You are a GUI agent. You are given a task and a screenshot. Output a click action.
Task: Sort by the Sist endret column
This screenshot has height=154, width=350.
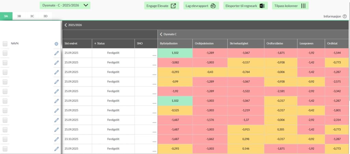click(77, 43)
